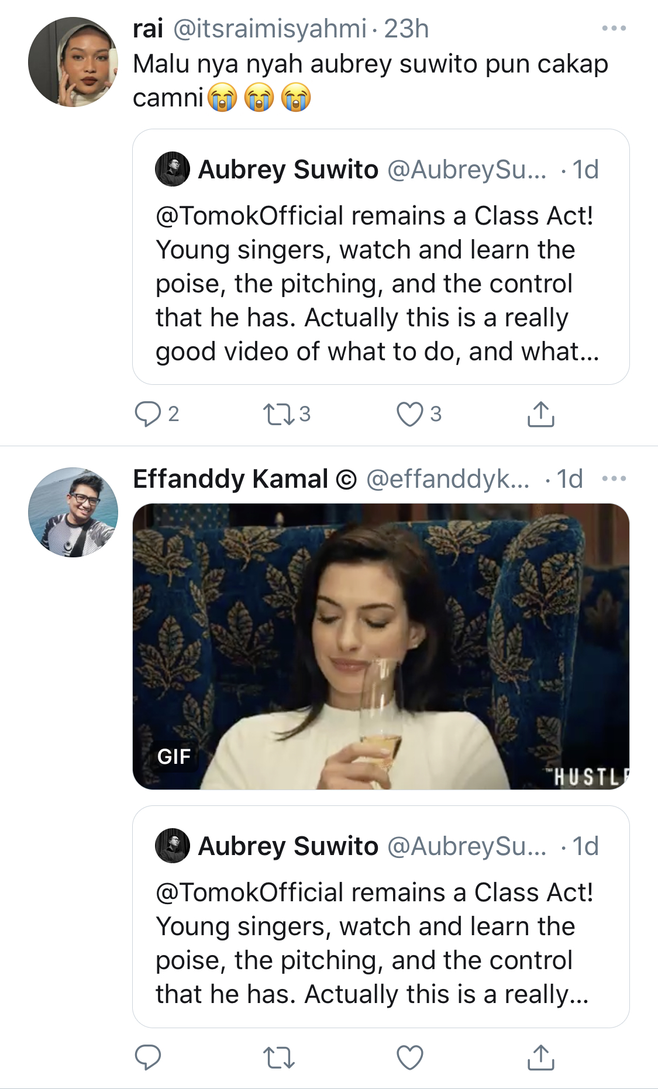Open Effanddy Kamal's profile picture

click(x=73, y=512)
